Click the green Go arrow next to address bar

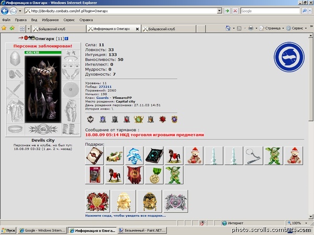click(x=227, y=11)
